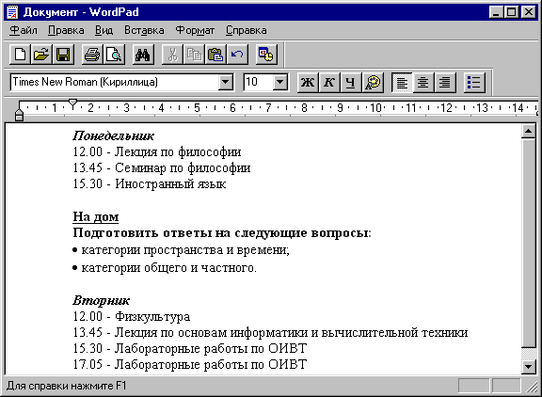Click line 15.30 - Лабораторные работы по ОИВТ

(189, 348)
